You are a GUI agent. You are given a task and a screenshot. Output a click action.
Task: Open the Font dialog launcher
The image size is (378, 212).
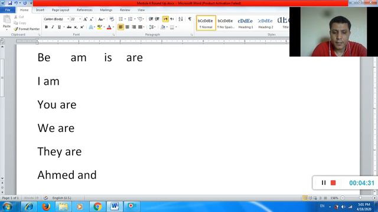click(x=113, y=35)
